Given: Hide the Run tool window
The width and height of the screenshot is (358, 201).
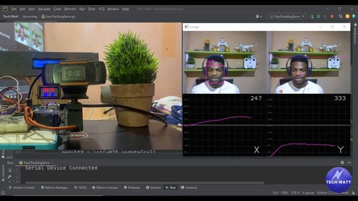Looking at the screenshot, I should [x=349, y=162].
